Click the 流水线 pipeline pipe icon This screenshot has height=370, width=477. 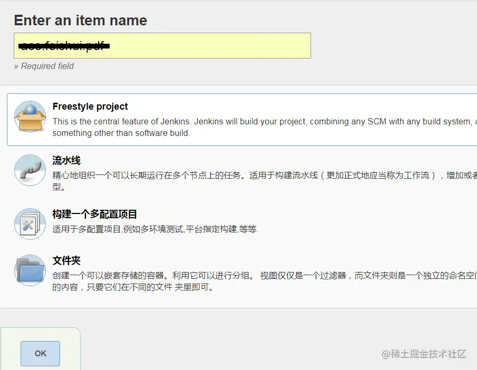point(30,170)
